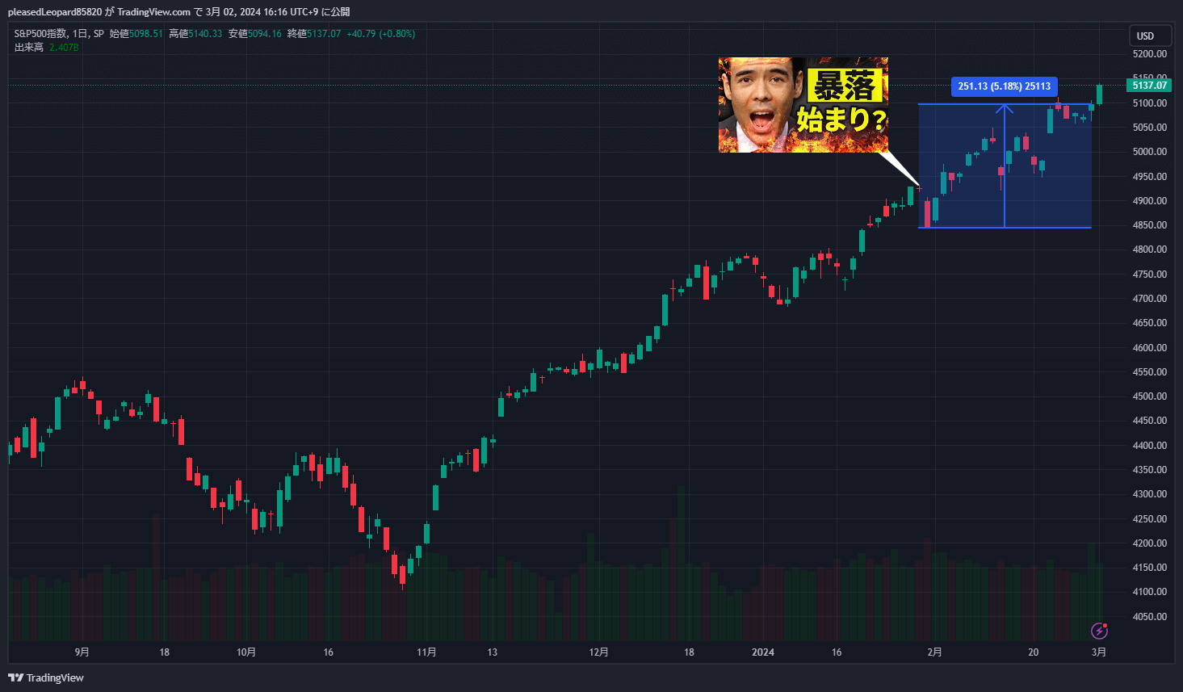Image resolution: width=1183 pixels, height=692 pixels.
Task: Click the pink lightning bolt icon
Action: (x=1099, y=631)
